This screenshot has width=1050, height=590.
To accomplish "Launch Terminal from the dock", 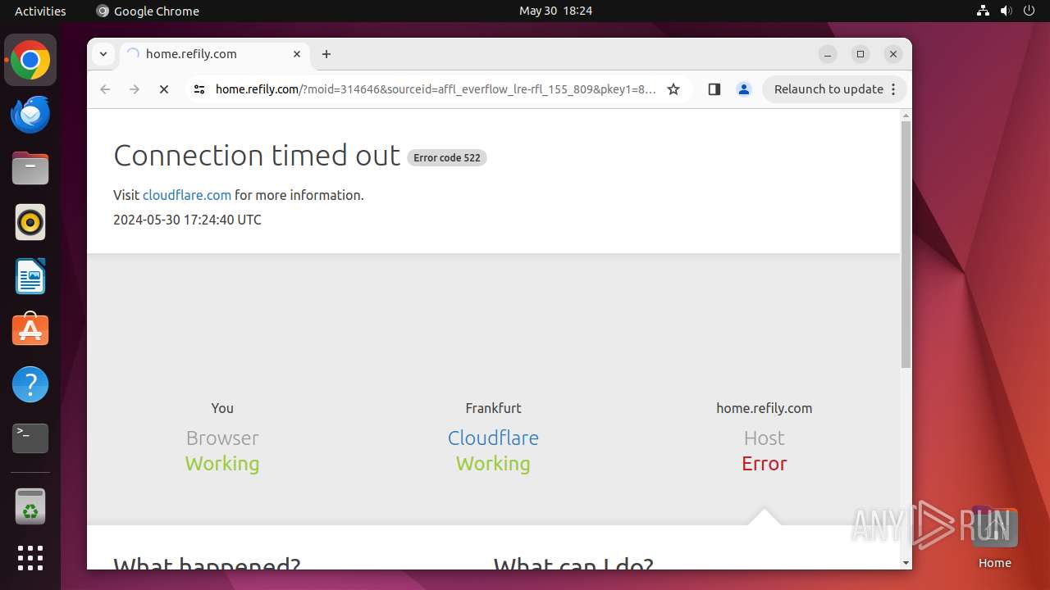I will click(30, 438).
